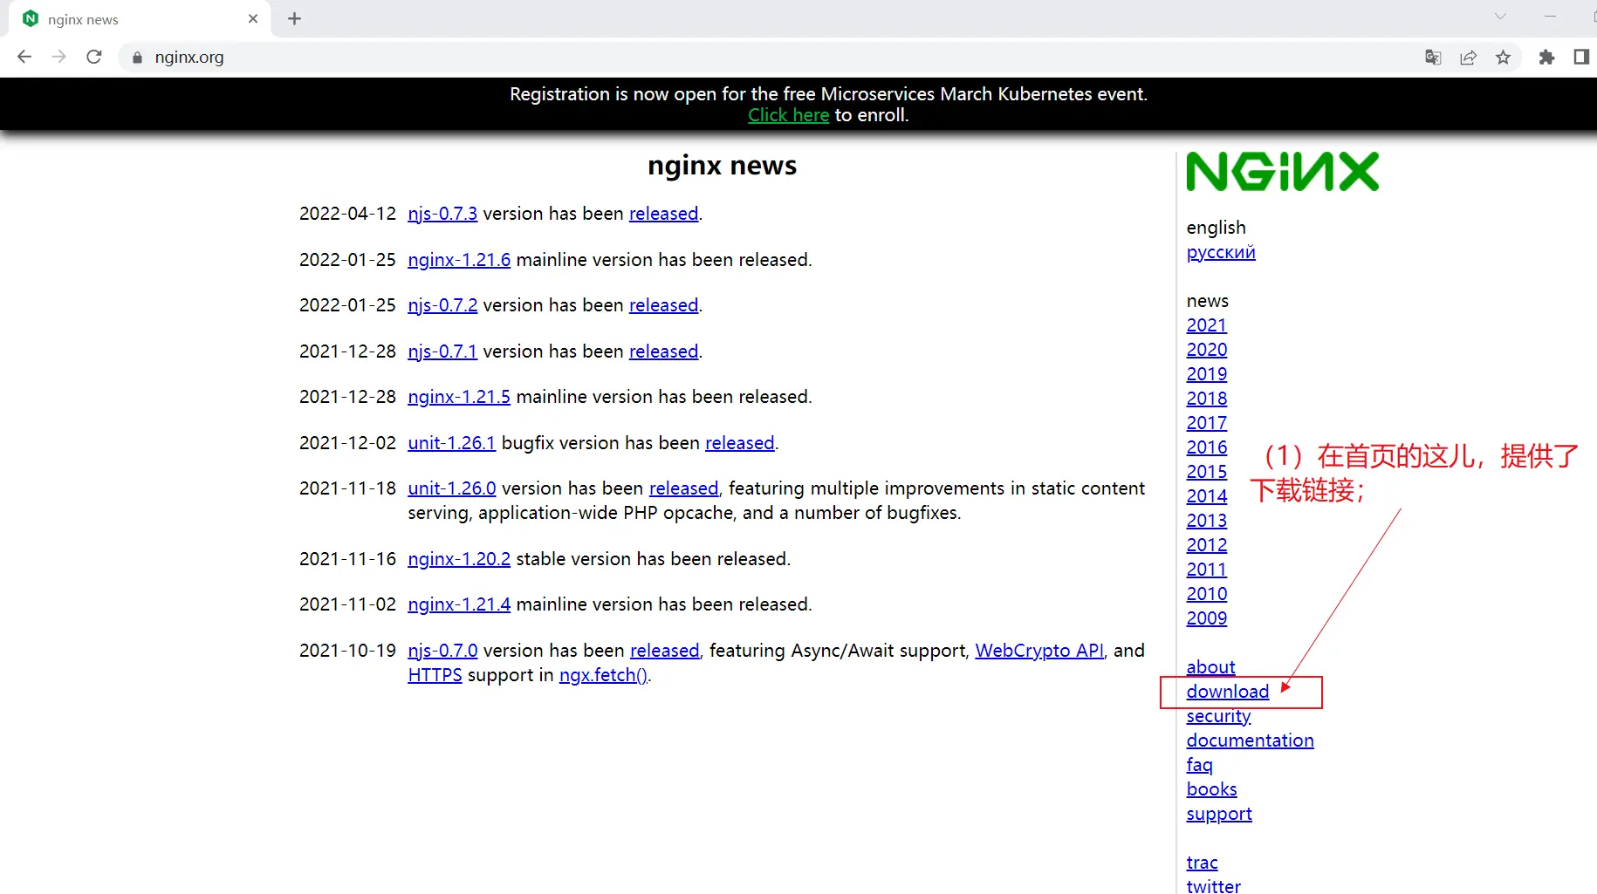Open the 2018 news archive

[x=1207, y=399]
